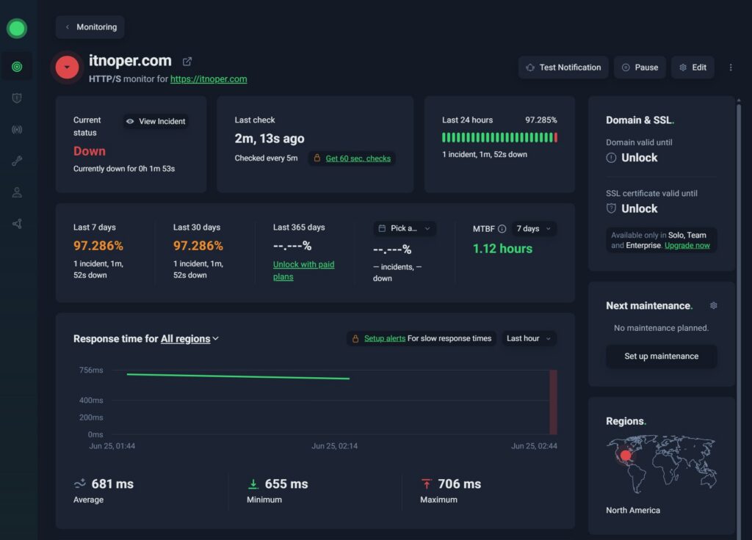Viewport: 752px width, 540px height.
Task: Click the 1.12 hours MTBF value
Action: point(502,249)
